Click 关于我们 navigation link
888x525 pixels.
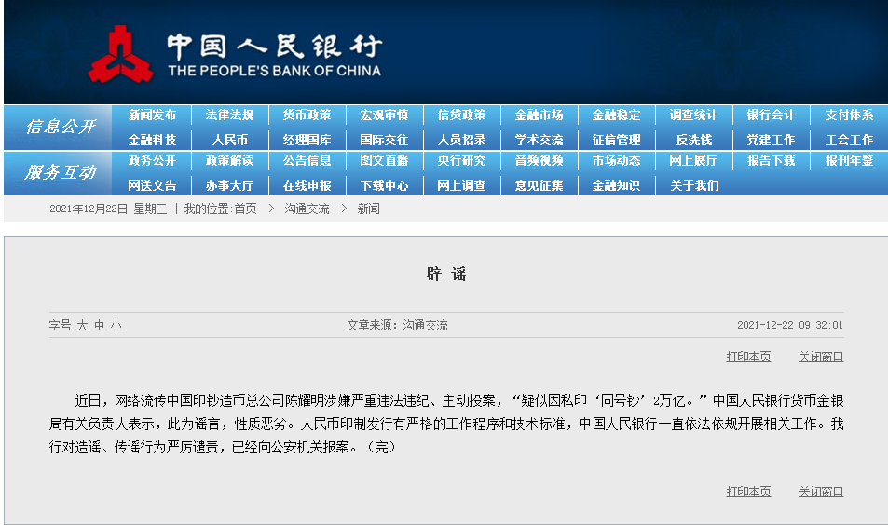694,185
